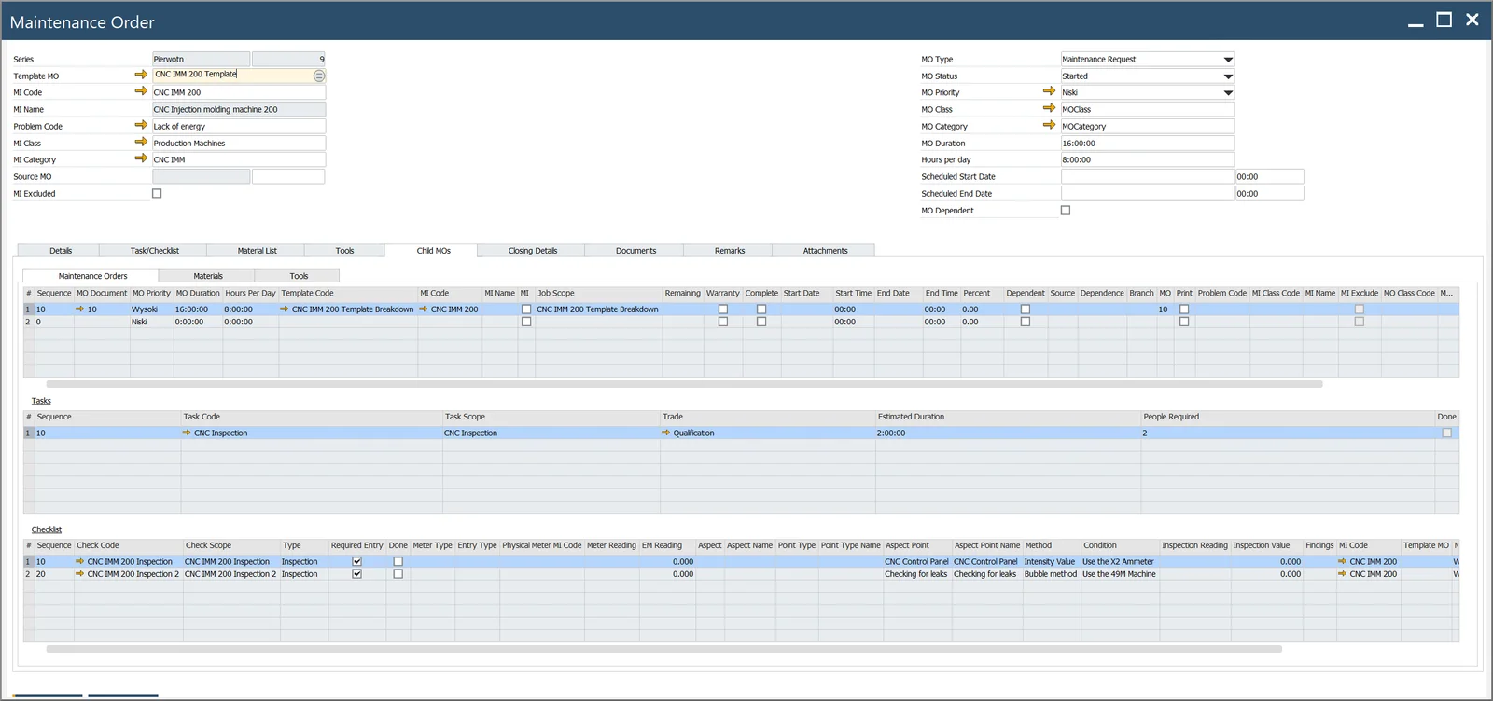Click the Checklist grid horizontal scrollbar
The height and width of the screenshot is (701, 1493).
pos(663,649)
